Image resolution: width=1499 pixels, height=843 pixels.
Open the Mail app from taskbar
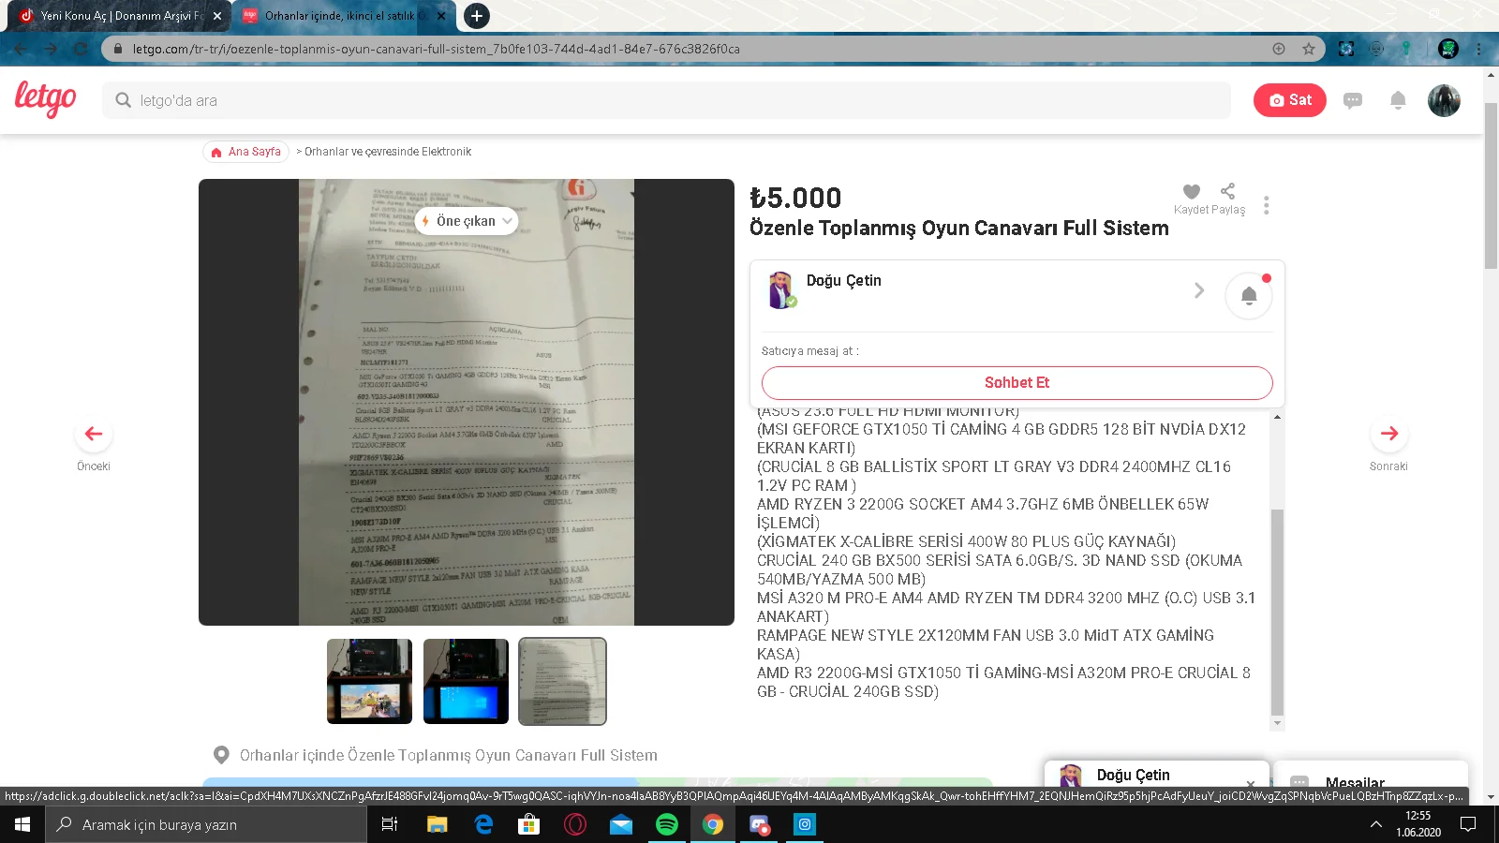(x=621, y=824)
